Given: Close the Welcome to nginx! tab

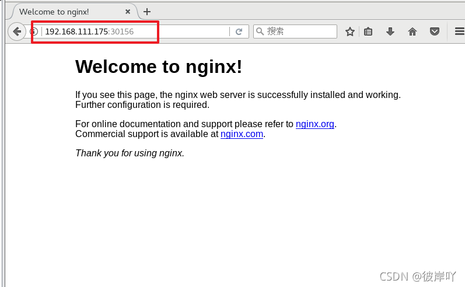Looking at the screenshot, I should tap(128, 12).
